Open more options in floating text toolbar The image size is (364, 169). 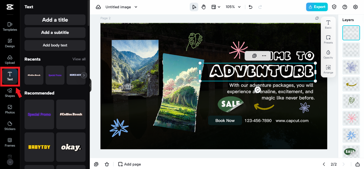click(264, 56)
